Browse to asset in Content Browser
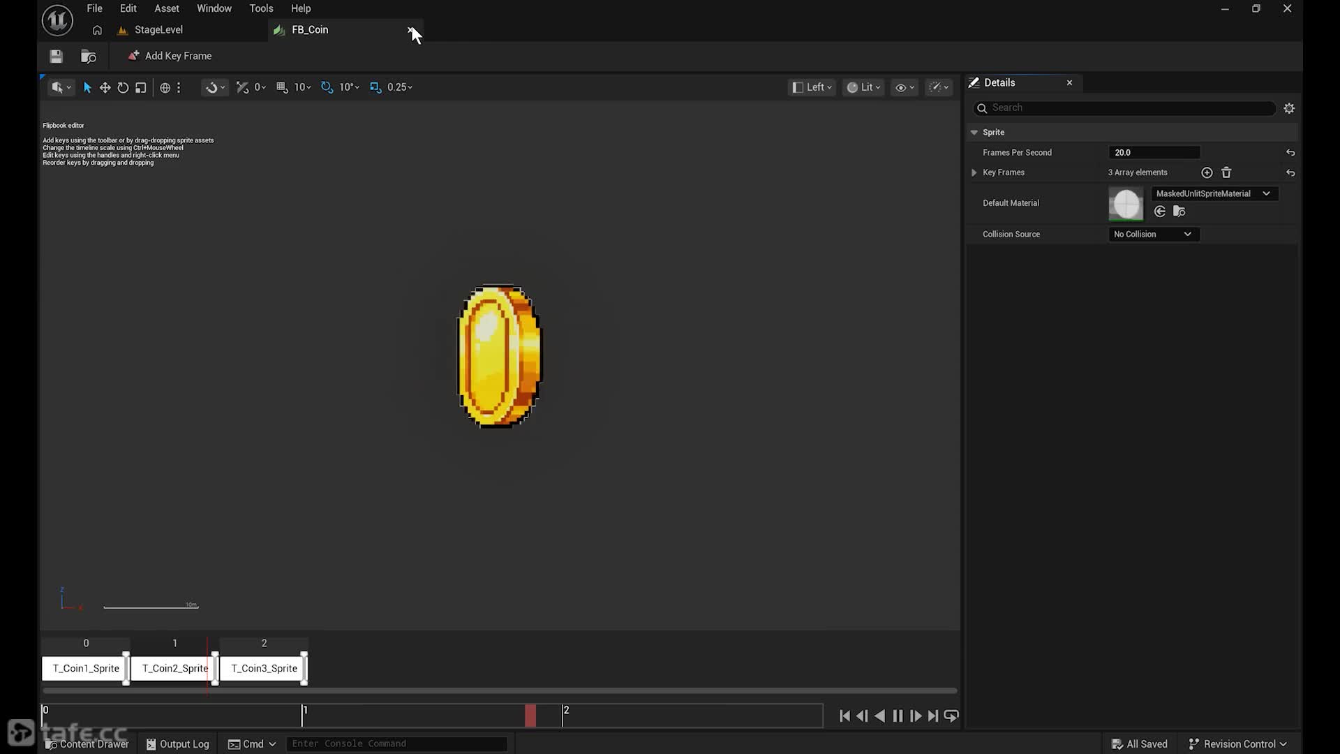1340x754 pixels. [x=89, y=57]
